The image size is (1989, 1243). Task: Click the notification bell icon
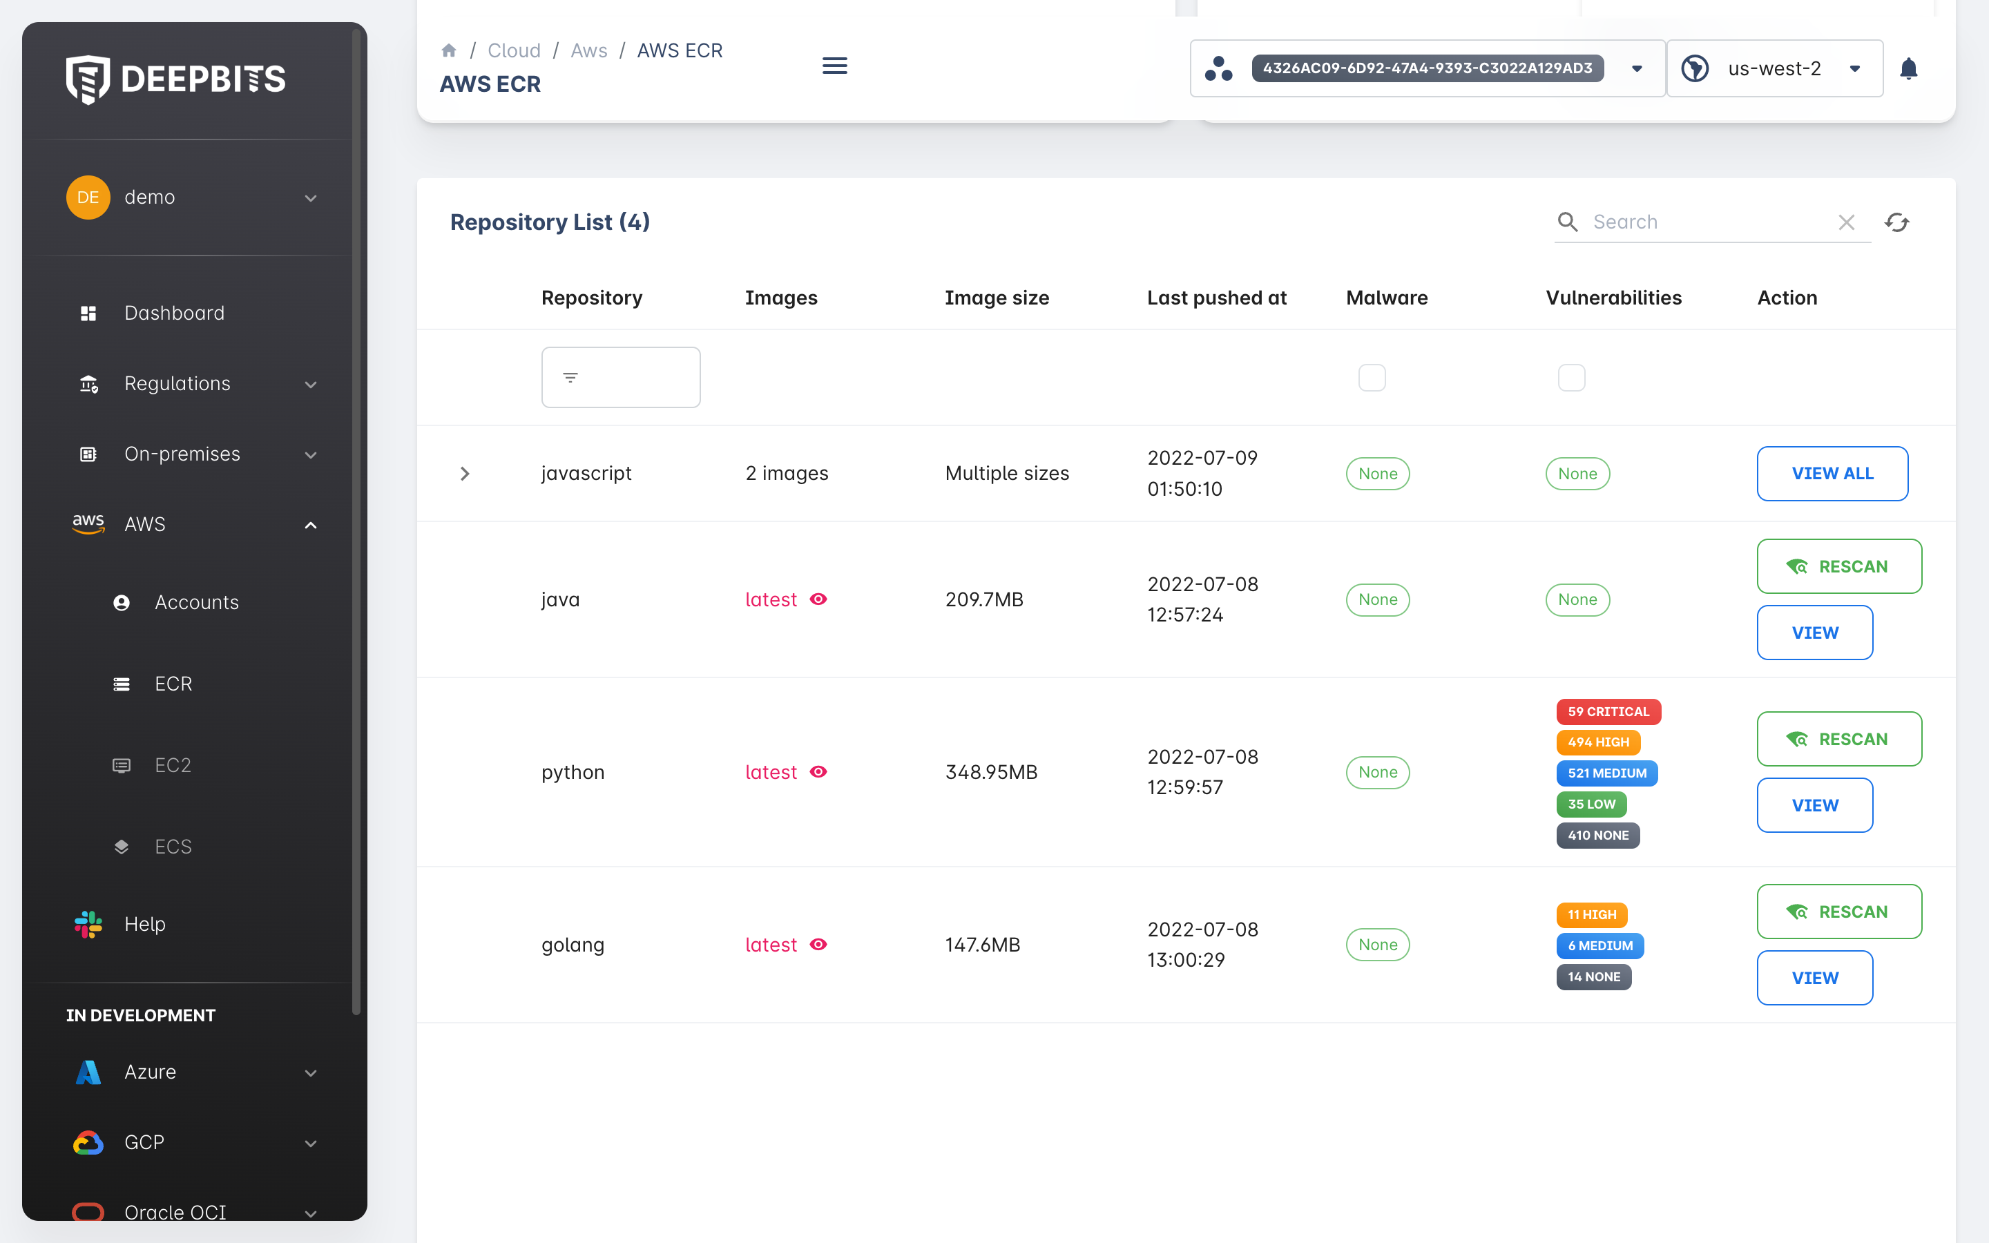tap(1908, 68)
